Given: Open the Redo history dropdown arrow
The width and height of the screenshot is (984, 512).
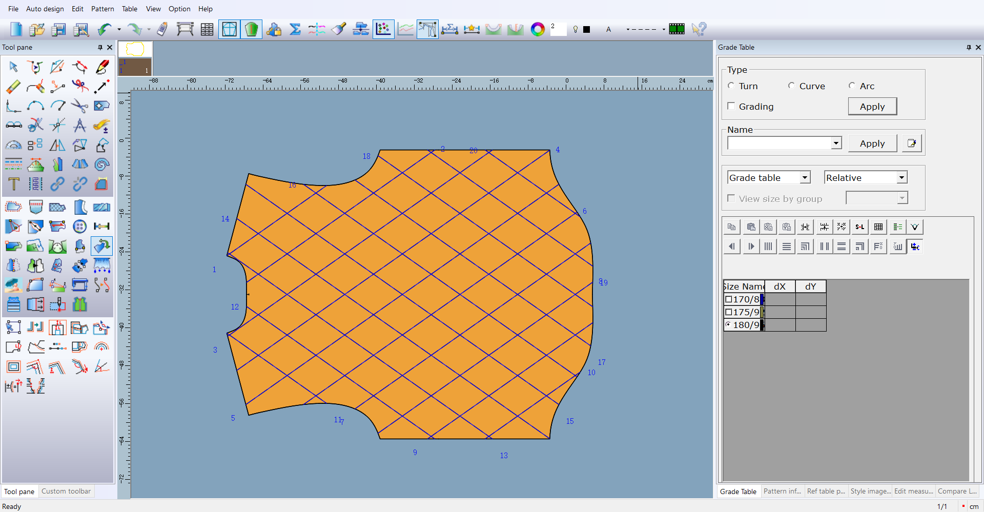Looking at the screenshot, I should point(149,29).
